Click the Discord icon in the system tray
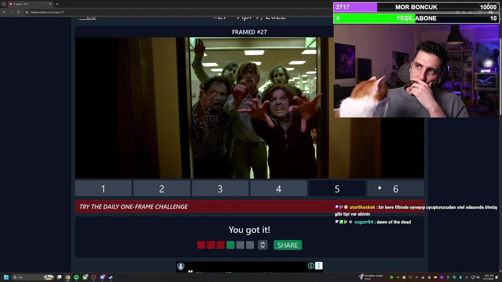502x282 pixels. (435, 277)
